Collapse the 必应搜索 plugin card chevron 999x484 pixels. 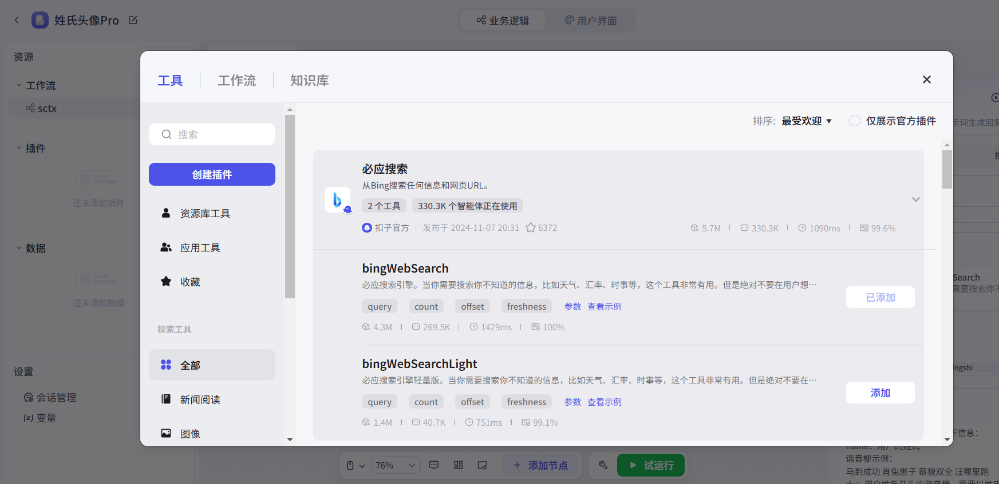916,199
